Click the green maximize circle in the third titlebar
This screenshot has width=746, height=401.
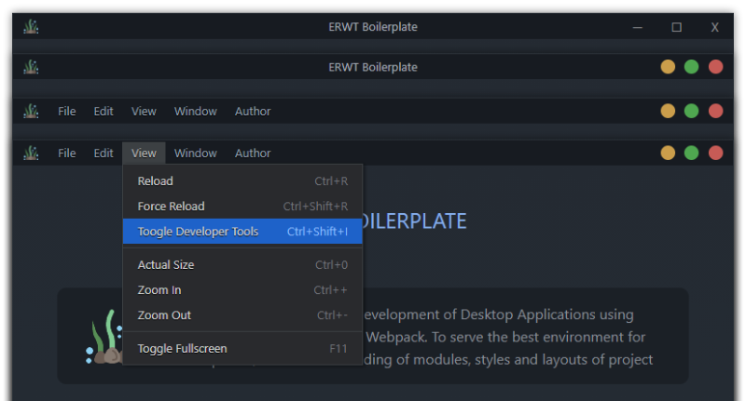tap(691, 112)
